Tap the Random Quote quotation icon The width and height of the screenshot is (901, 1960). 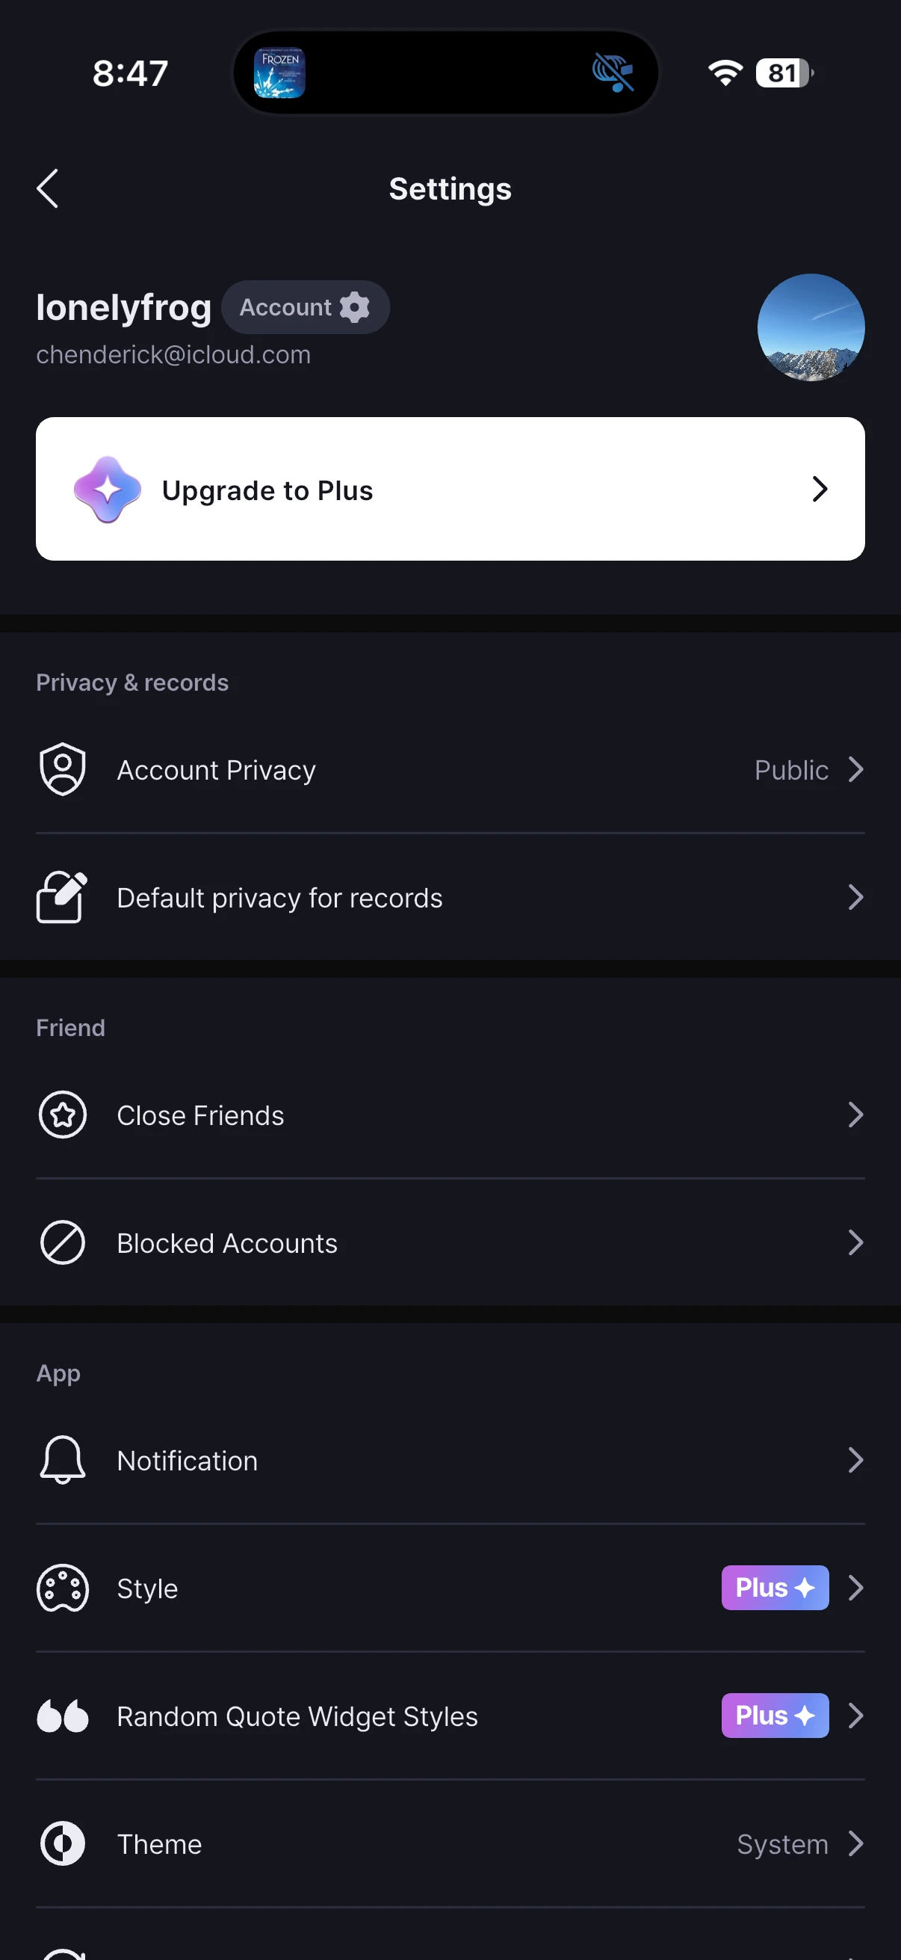coord(62,1716)
